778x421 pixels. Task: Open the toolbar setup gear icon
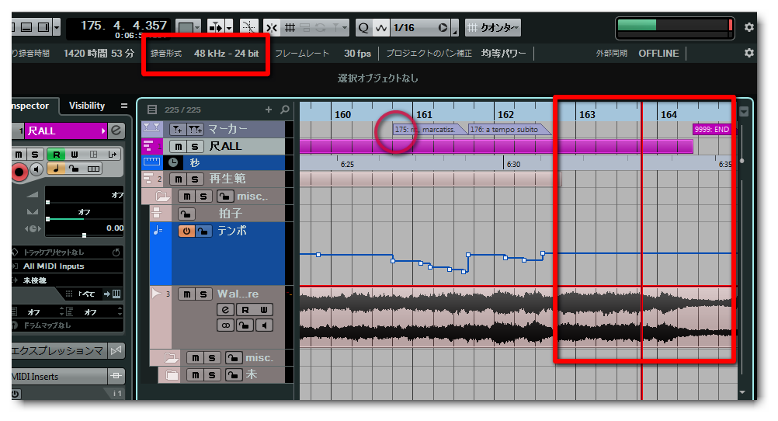(748, 27)
